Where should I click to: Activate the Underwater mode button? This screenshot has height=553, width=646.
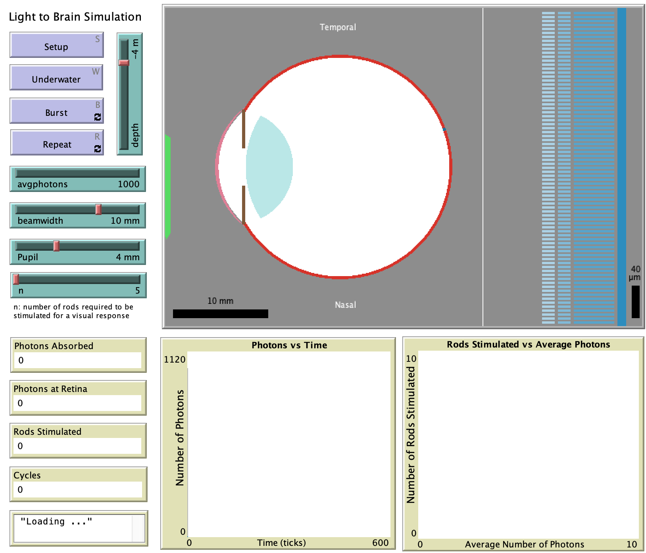click(56, 79)
